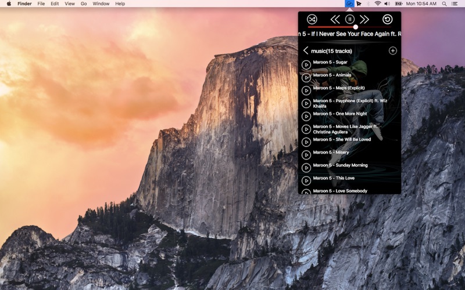The height and width of the screenshot is (290, 465).
Task: Open the Go menu in Finder
Action: tap(84, 3)
